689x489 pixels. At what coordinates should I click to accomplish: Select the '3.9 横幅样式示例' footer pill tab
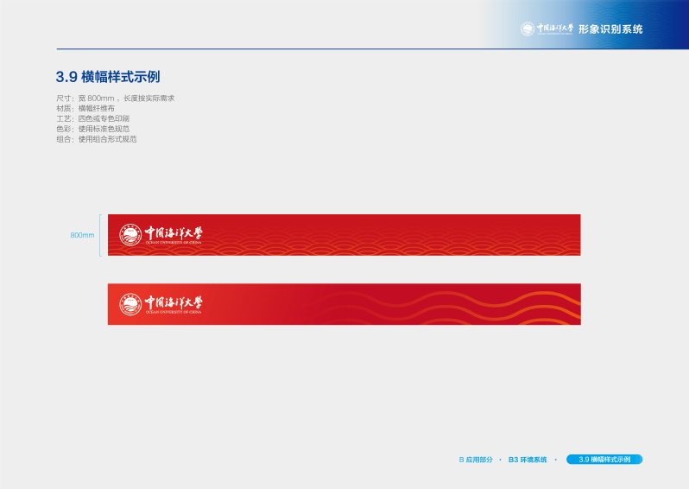click(x=604, y=460)
